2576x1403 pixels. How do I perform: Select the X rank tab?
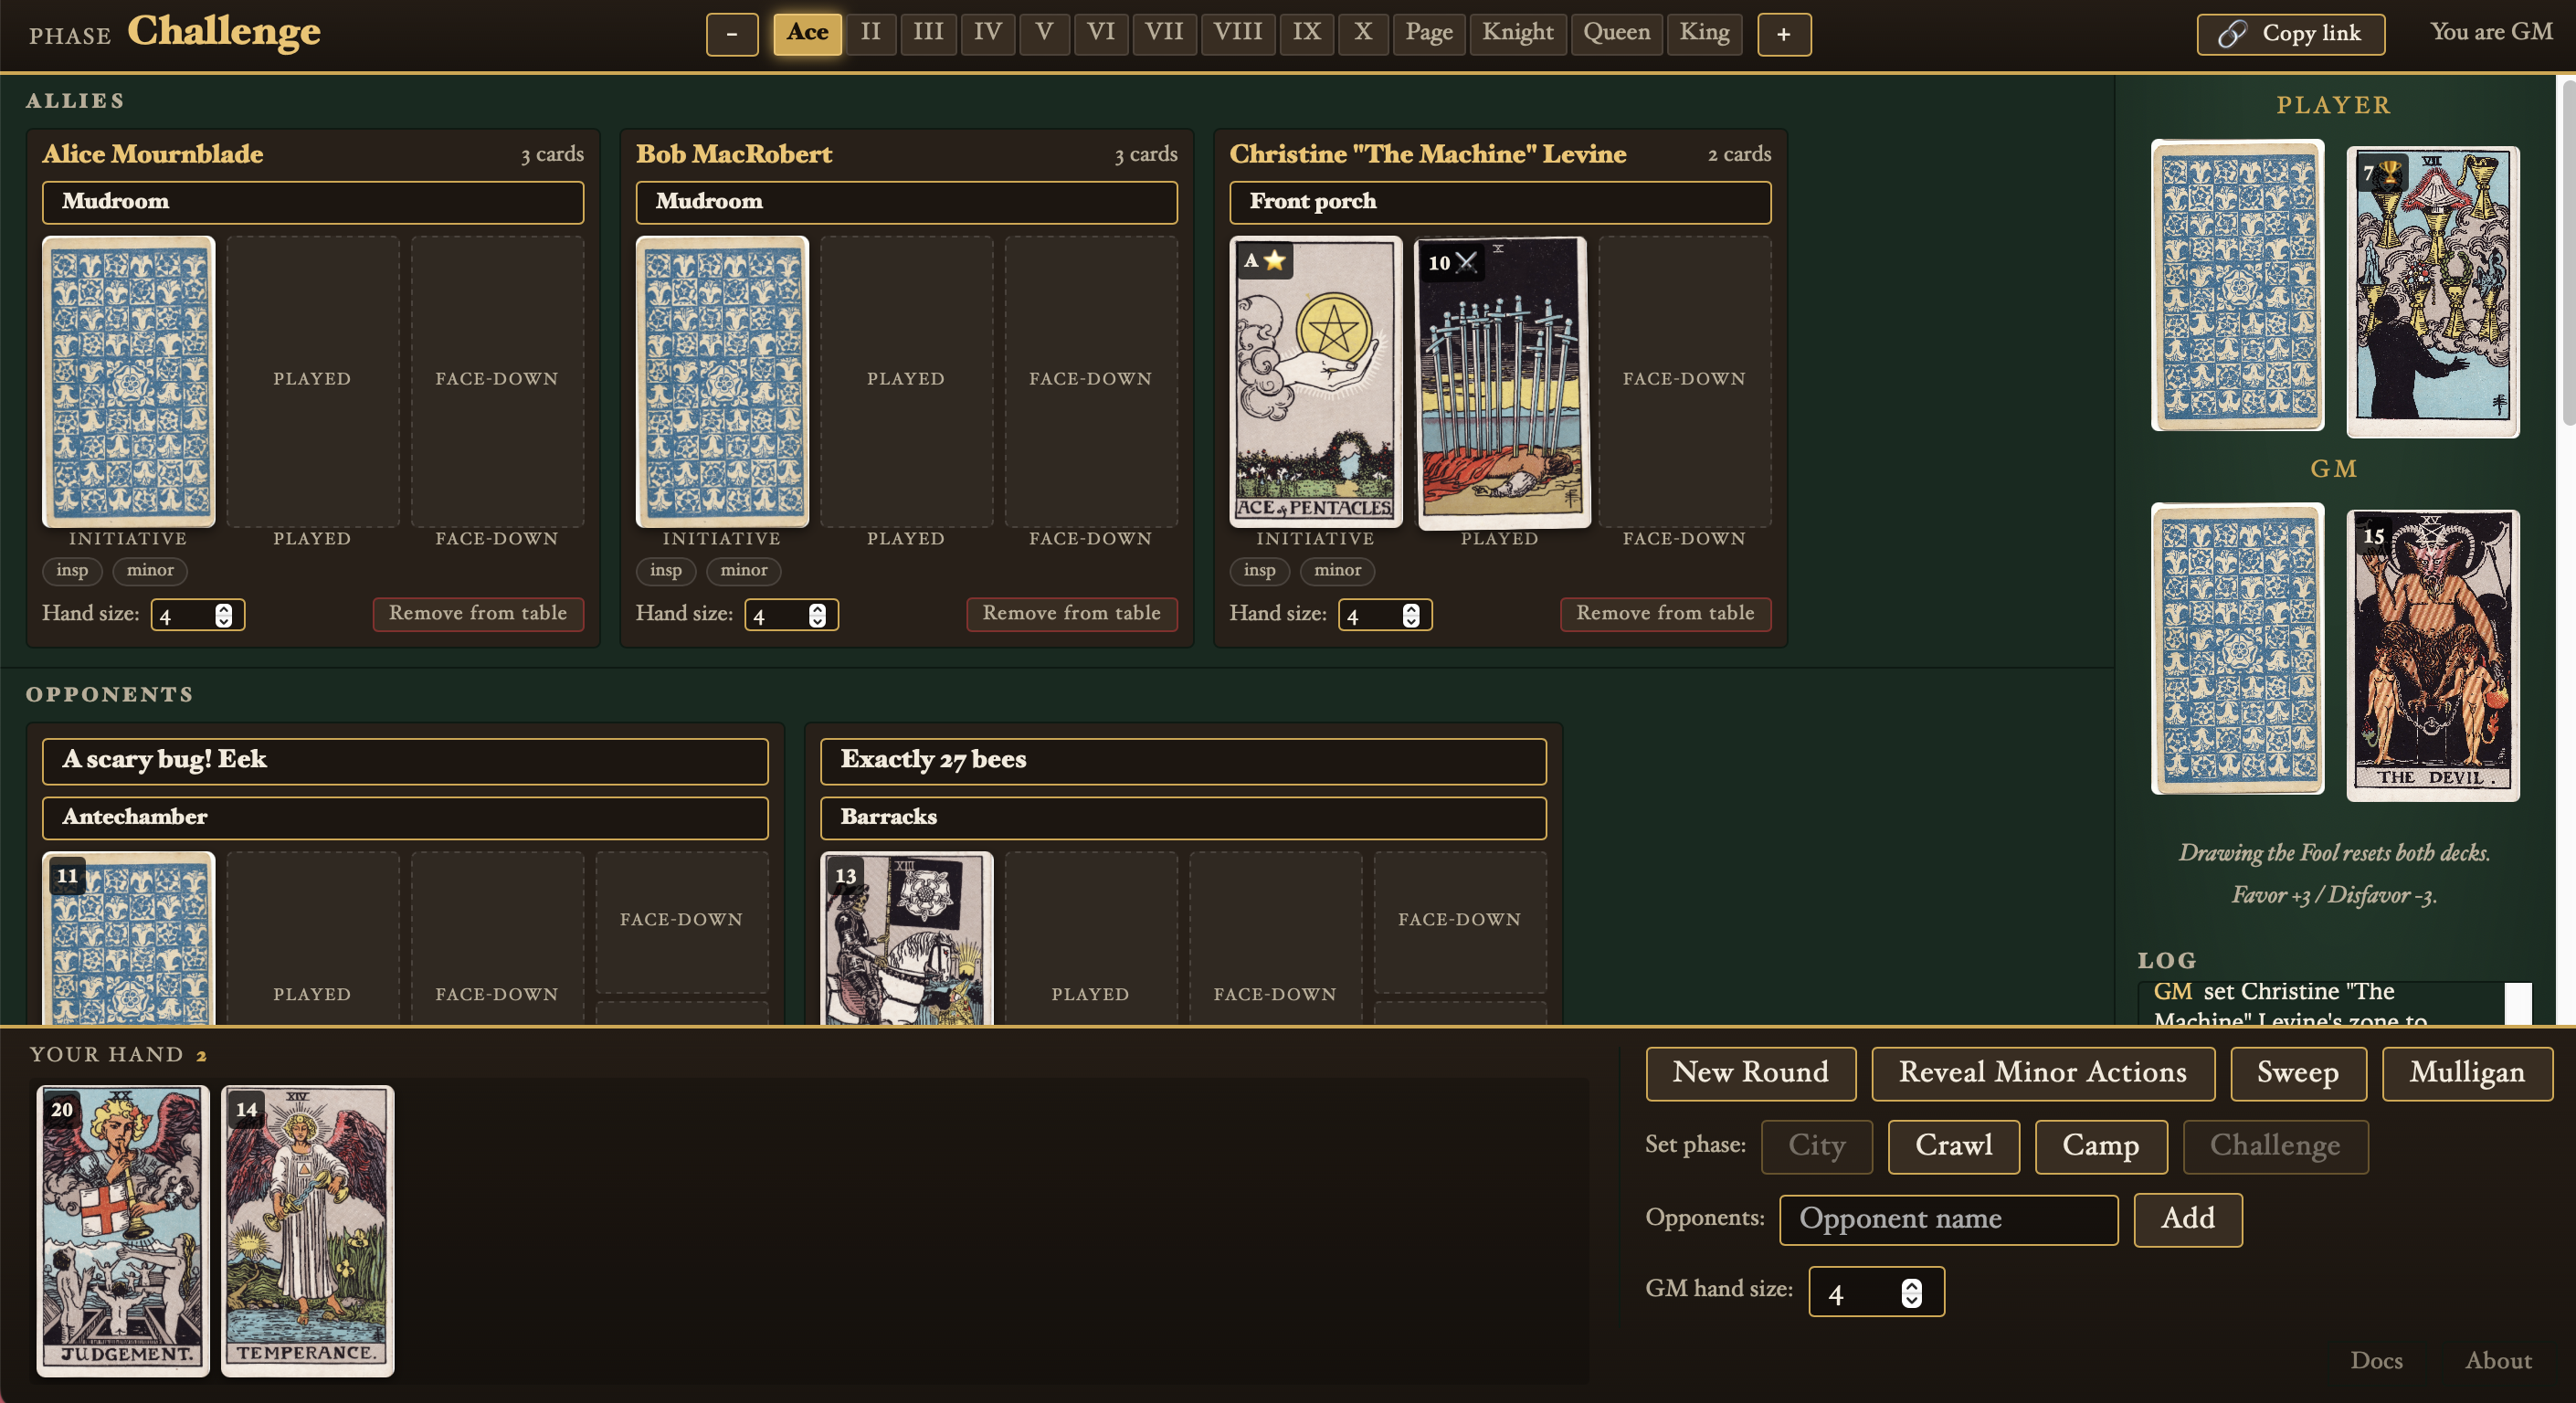[x=1362, y=32]
